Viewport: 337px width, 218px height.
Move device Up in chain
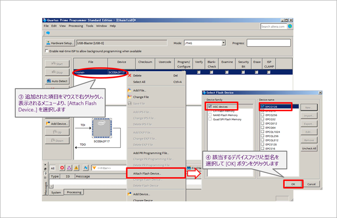57,132
